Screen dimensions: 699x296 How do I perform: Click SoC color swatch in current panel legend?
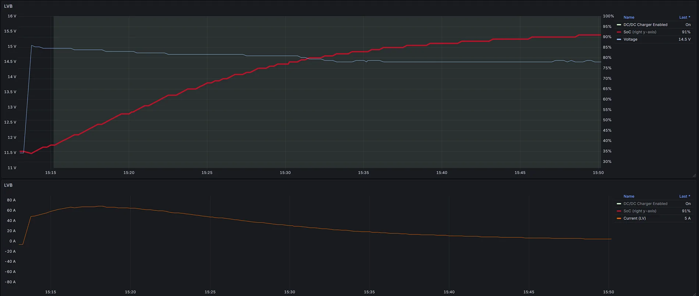click(x=619, y=211)
